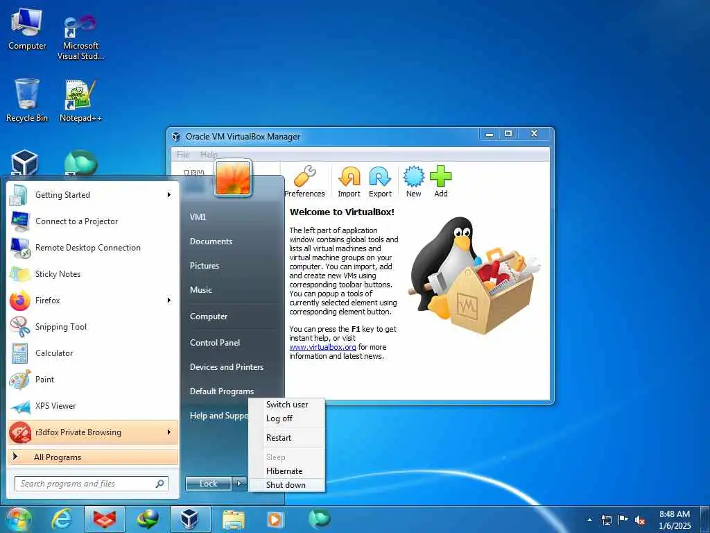
Task: Open the VM1 user folder link
Action: 198,217
